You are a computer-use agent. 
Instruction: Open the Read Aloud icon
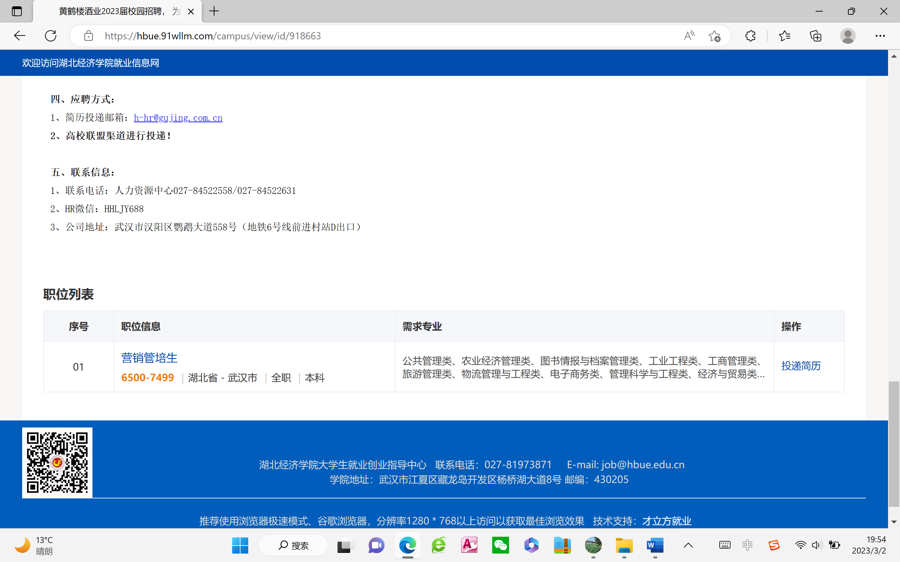coord(689,36)
